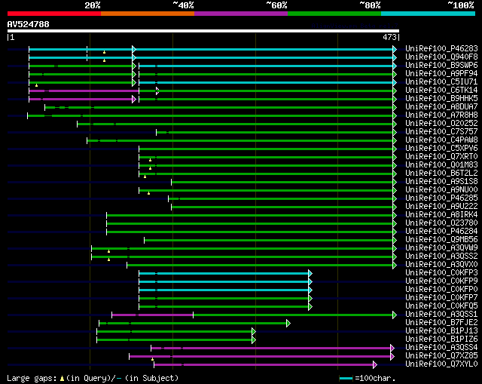Viewport: 482px width, 384px height.
Task: Click the yellow gap marker under UniRef100_C5IU71 alignment
Action: (x=36, y=85)
